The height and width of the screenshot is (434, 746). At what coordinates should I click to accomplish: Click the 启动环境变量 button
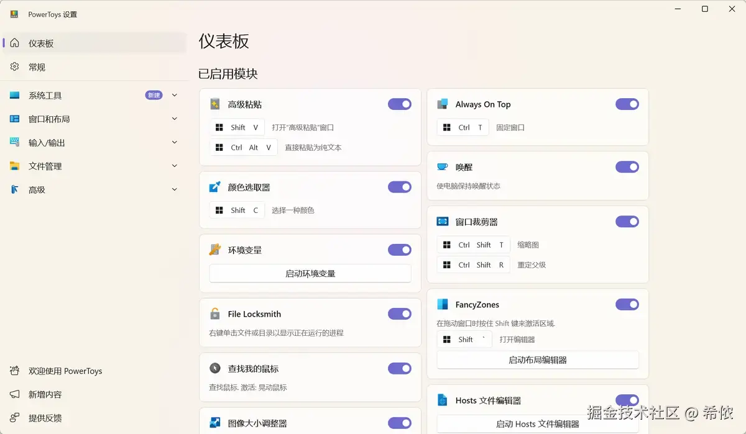(310, 274)
